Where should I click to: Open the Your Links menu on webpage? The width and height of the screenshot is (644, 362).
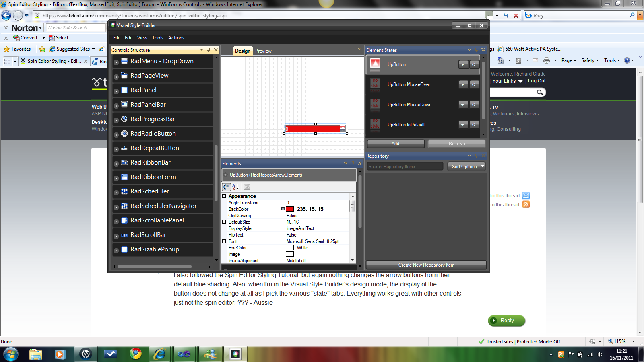(x=507, y=81)
